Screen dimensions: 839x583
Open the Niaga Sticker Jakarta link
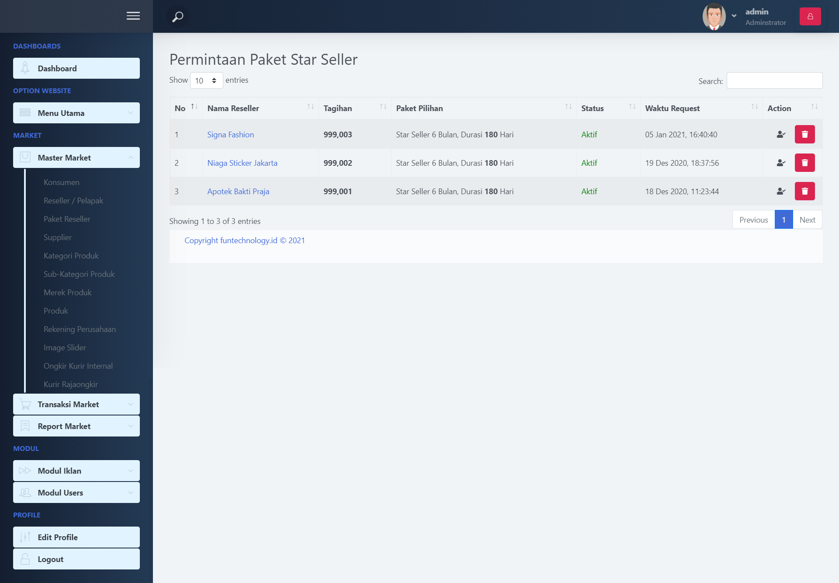click(x=242, y=163)
